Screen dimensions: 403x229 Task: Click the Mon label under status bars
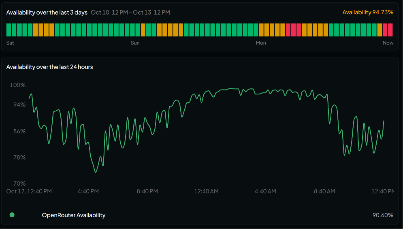click(x=261, y=43)
